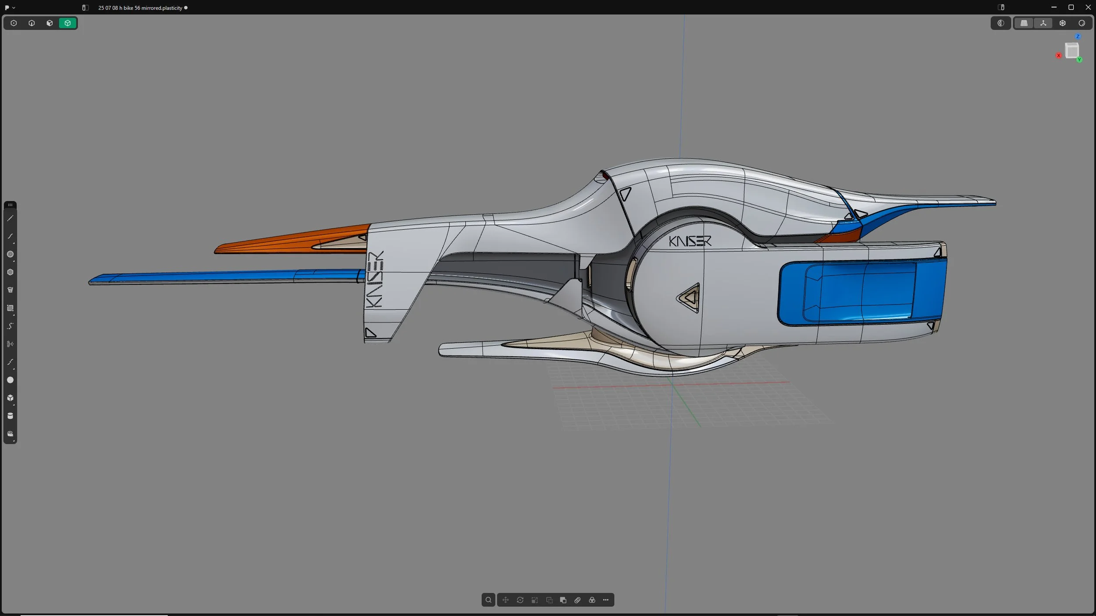Grab the left toolbar drag handle
This screenshot has width=1096, height=616.
(x=10, y=205)
